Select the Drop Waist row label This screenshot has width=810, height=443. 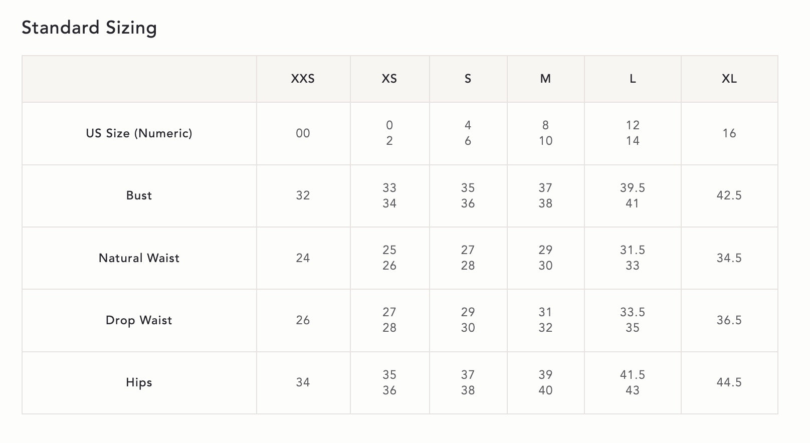pos(139,320)
